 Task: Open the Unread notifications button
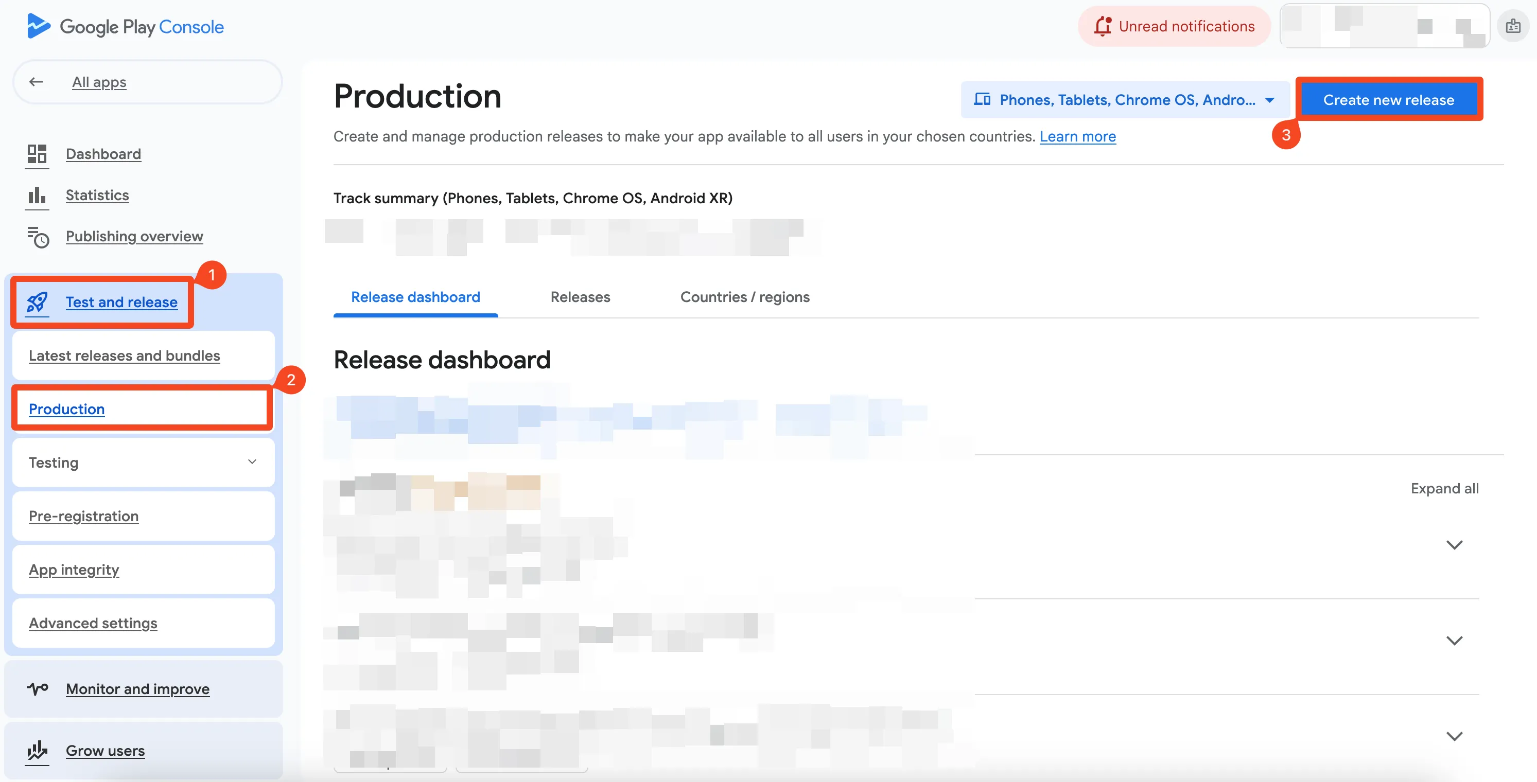1174,26
